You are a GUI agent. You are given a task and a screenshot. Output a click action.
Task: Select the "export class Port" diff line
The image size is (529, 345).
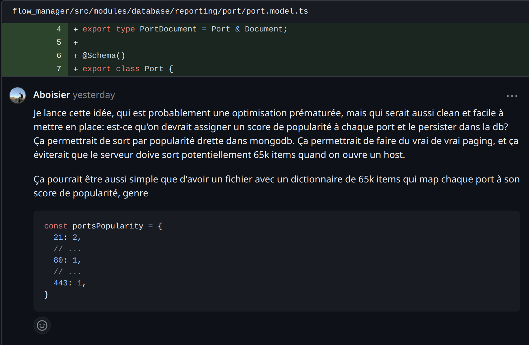click(x=128, y=69)
